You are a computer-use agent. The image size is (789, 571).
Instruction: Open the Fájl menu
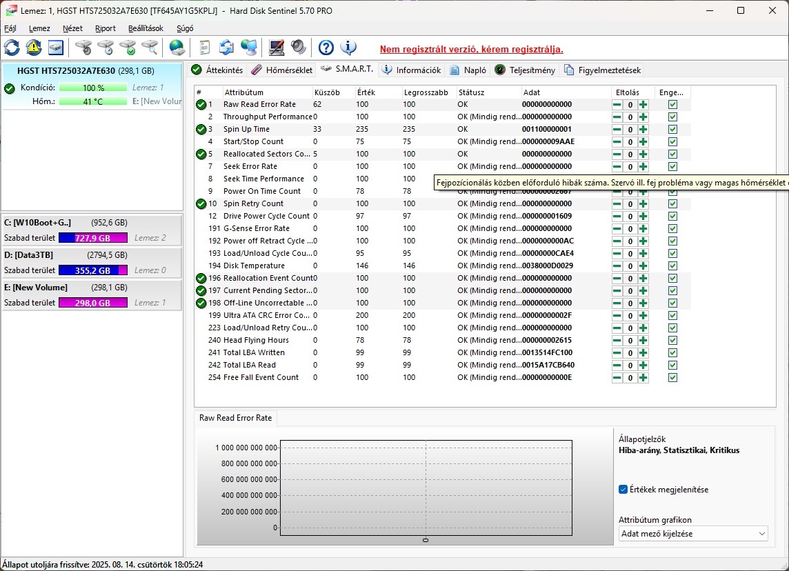pyautogui.click(x=10, y=28)
